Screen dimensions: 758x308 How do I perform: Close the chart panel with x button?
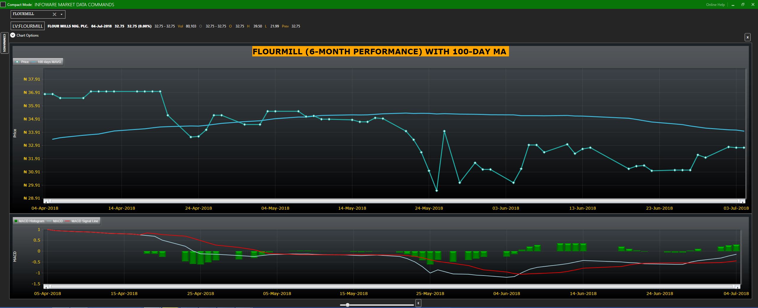tap(748, 37)
